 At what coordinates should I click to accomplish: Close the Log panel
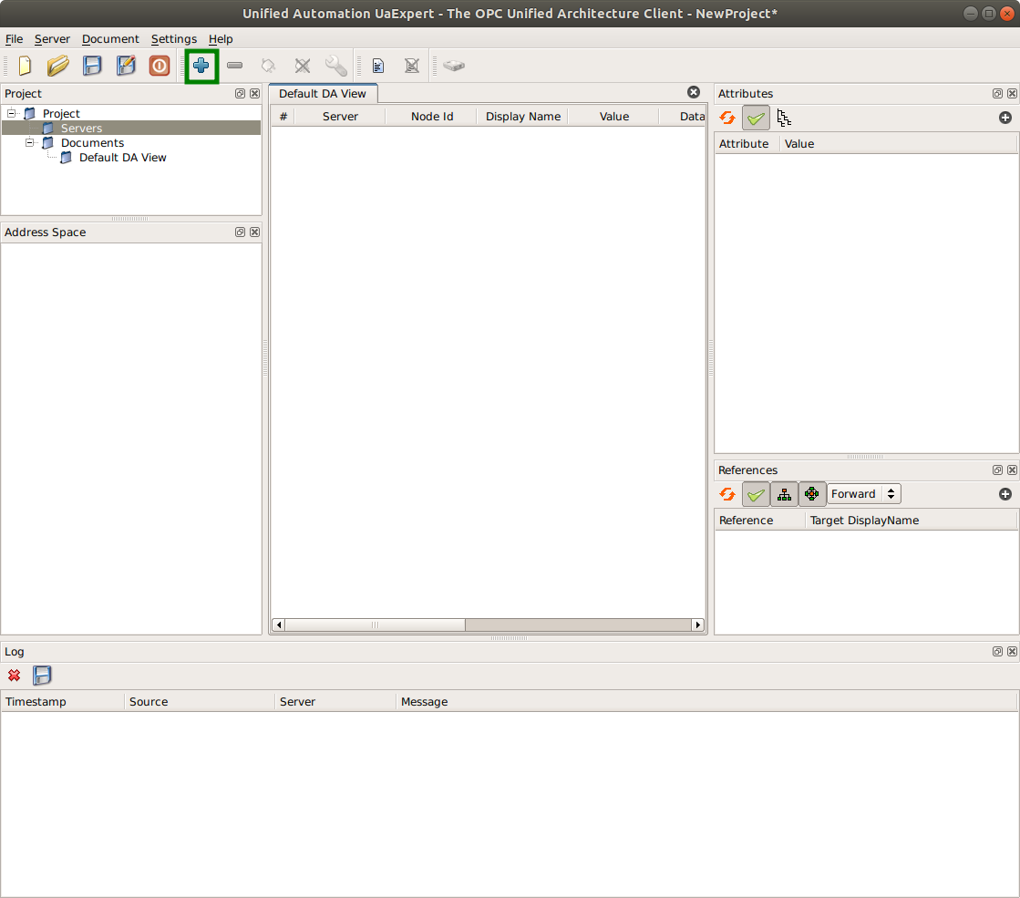tap(1012, 651)
